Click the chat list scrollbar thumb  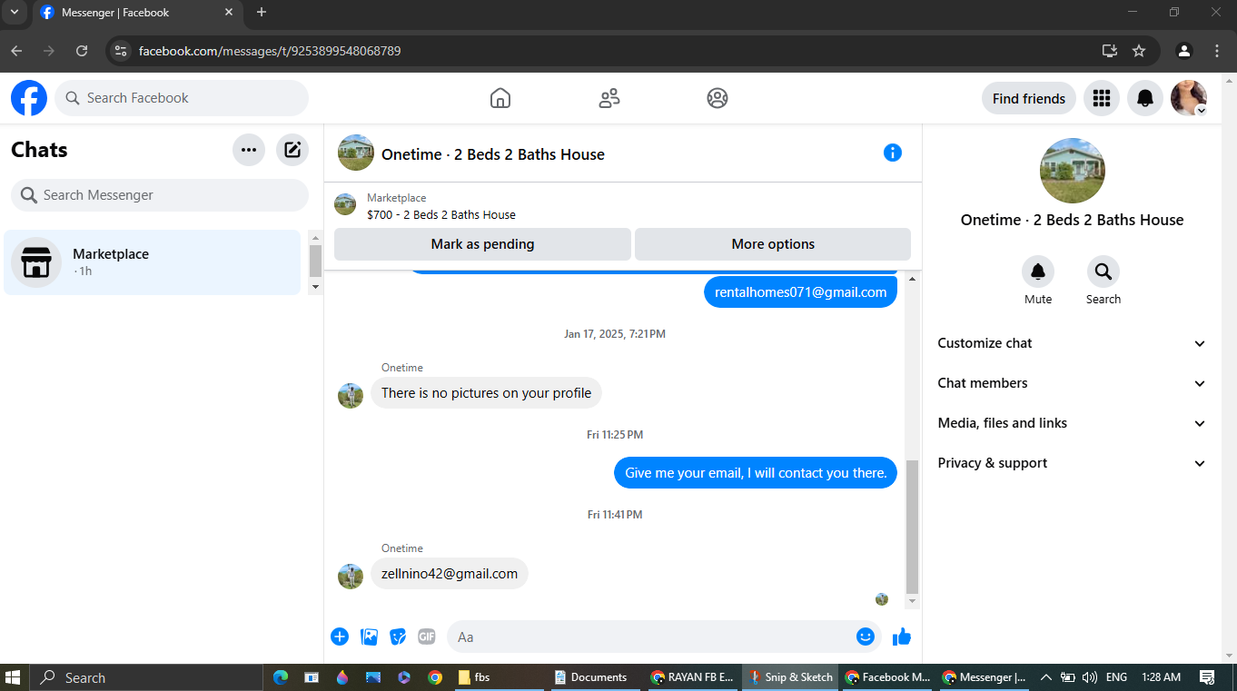coord(315,261)
